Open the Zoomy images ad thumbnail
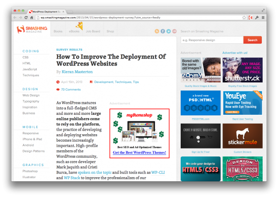Image resolution: width=278 pixels, height=197 pixels. 201,70
